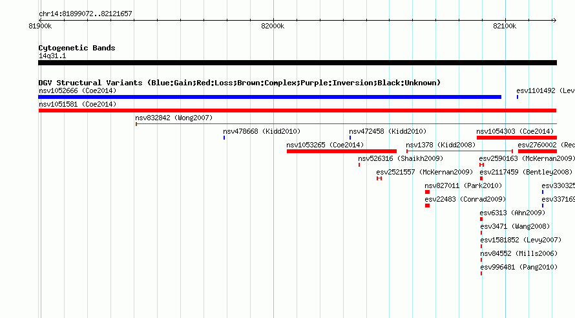Click the brown nsv832842 complex variant line
The image size is (575, 318).
pos(346,124)
